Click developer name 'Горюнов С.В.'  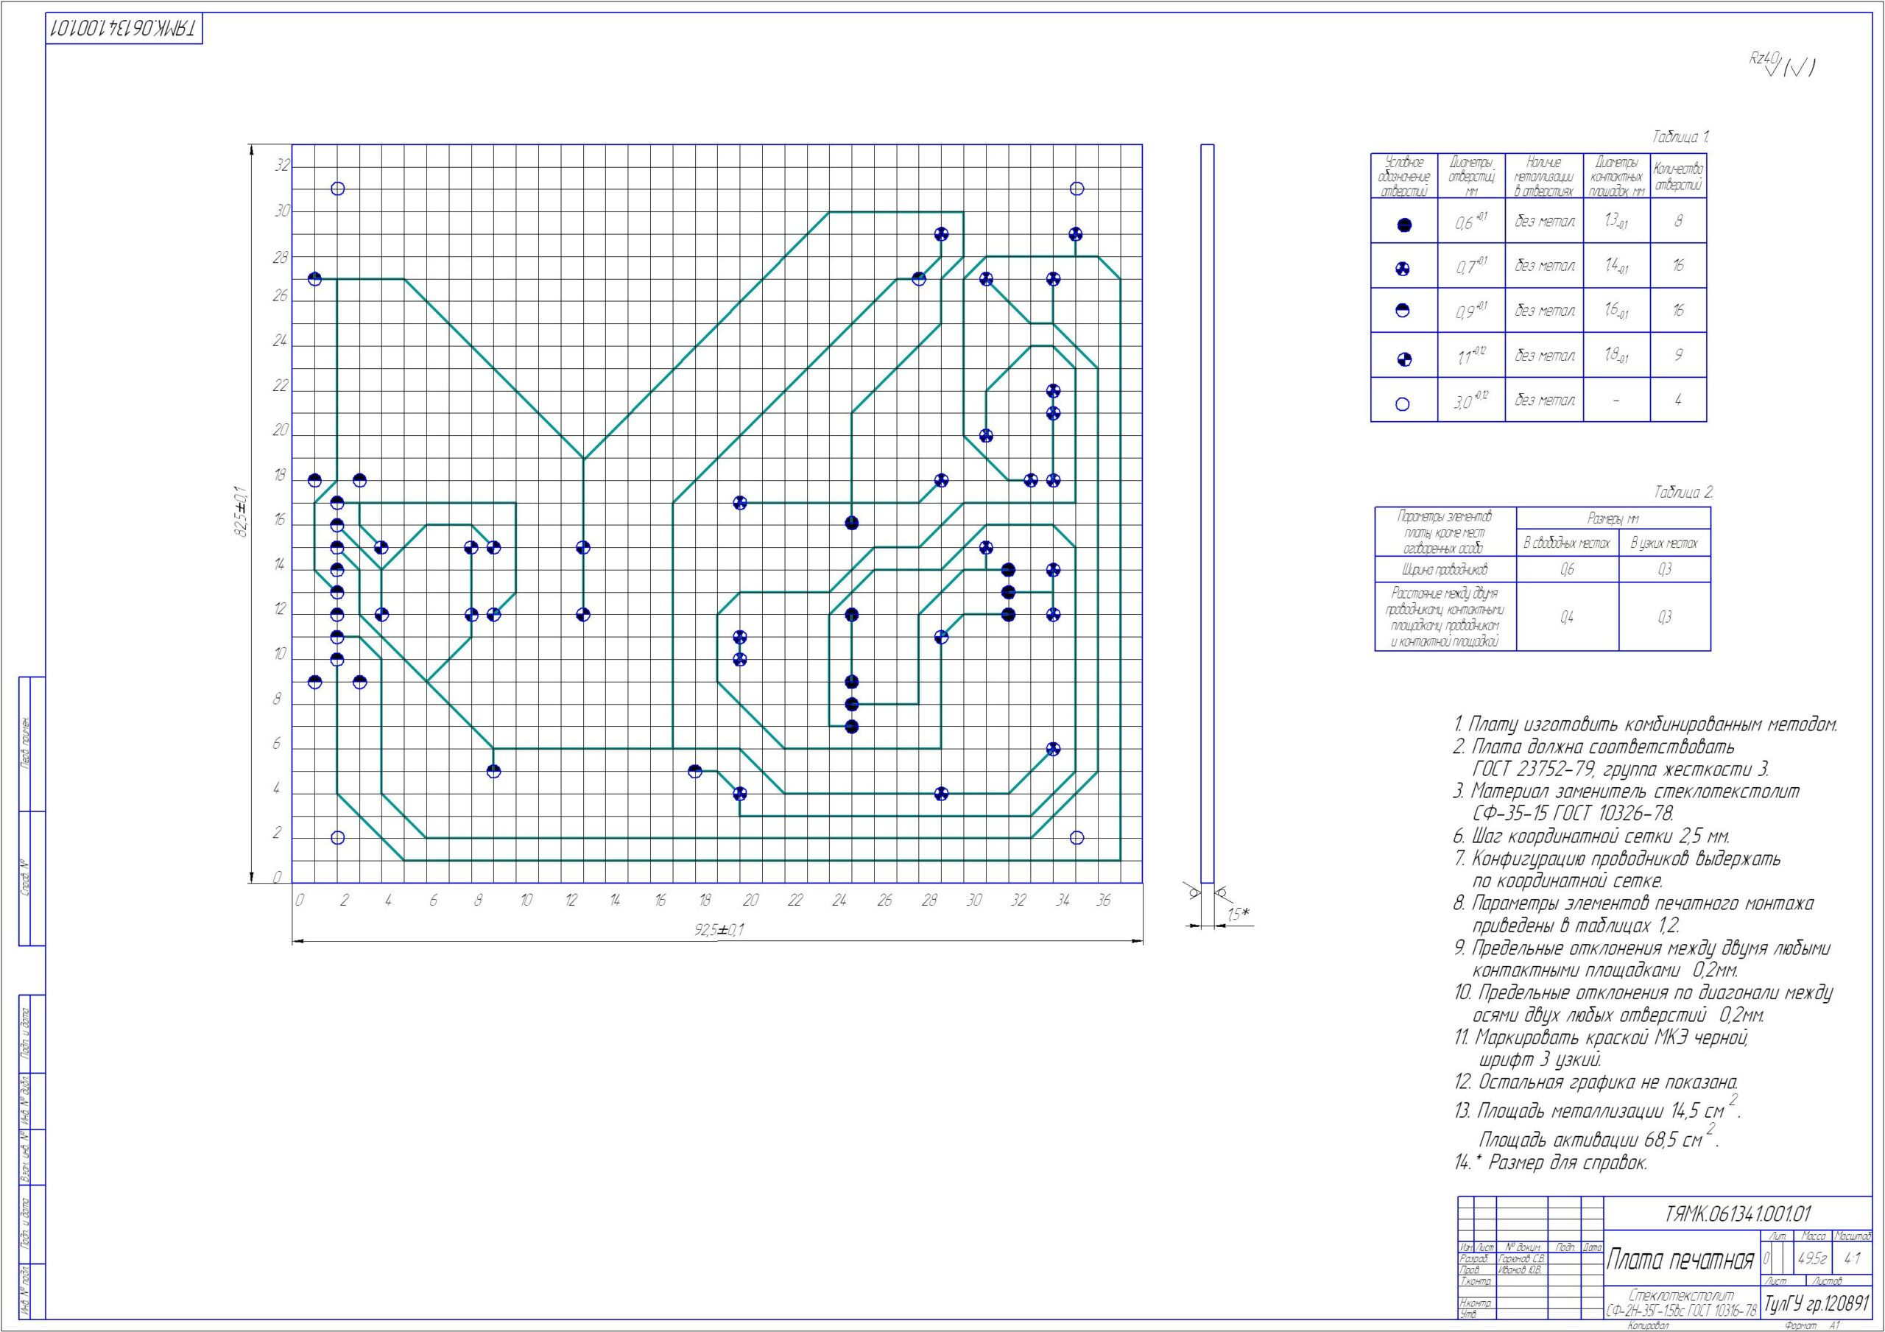click(x=1522, y=1258)
